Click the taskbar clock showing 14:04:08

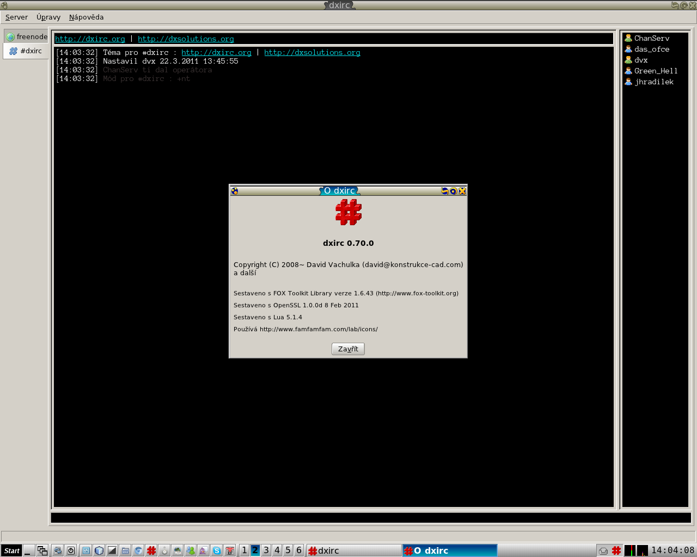(x=672, y=550)
